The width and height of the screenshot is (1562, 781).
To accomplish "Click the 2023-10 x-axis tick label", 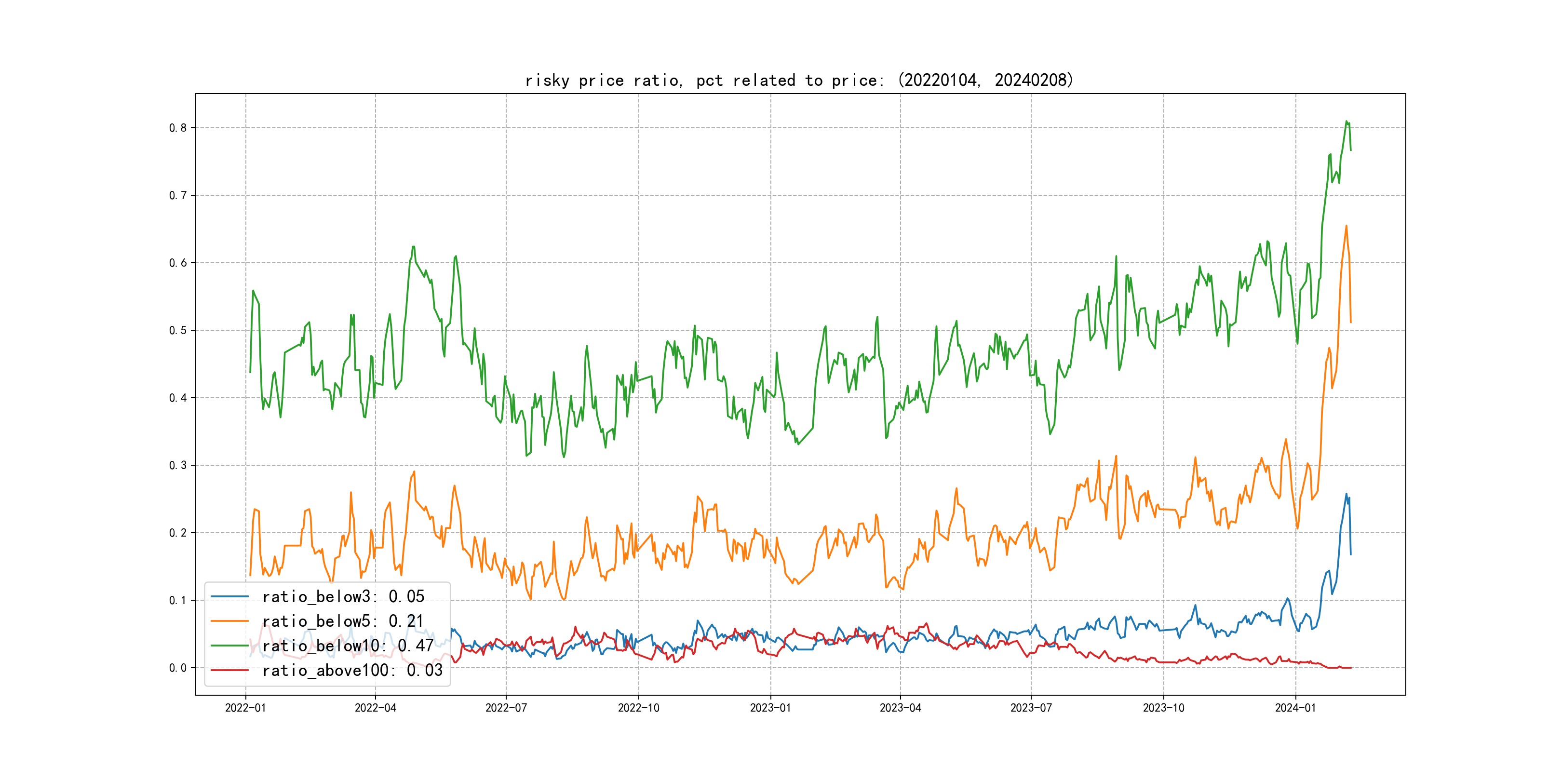I will (x=1163, y=708).
